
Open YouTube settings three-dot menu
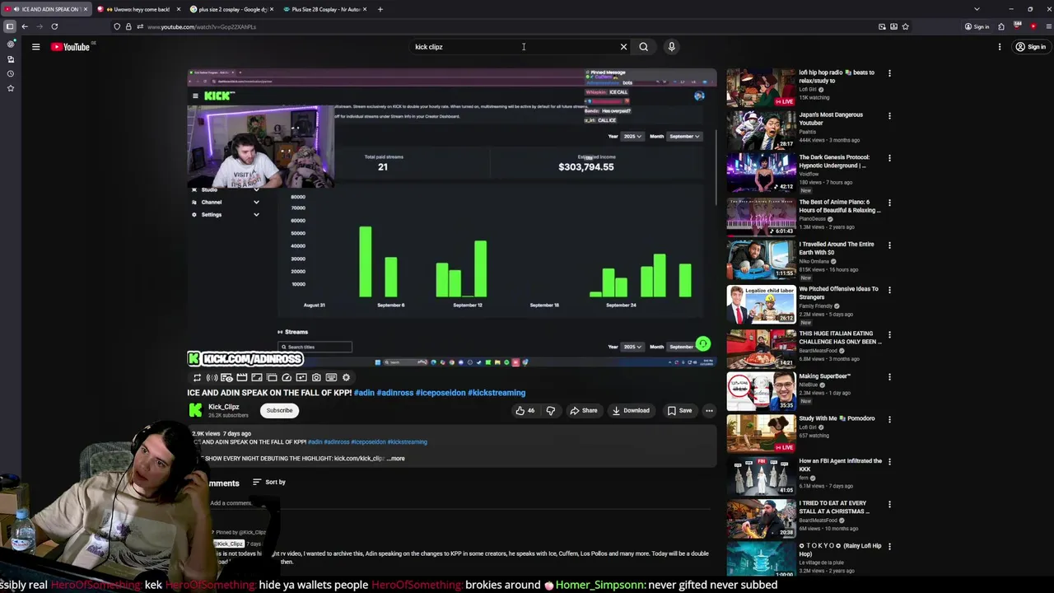point(1000,47)
